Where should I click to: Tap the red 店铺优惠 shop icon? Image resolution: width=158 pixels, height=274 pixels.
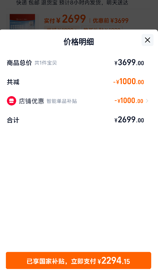(11, 101)
